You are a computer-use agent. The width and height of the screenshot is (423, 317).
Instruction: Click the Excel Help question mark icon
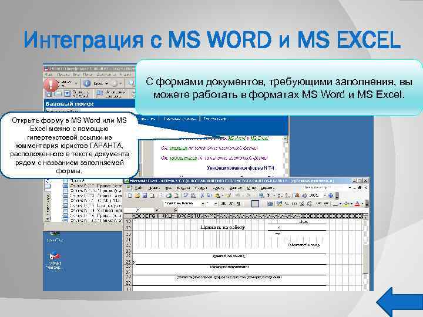tap(331, 195)
